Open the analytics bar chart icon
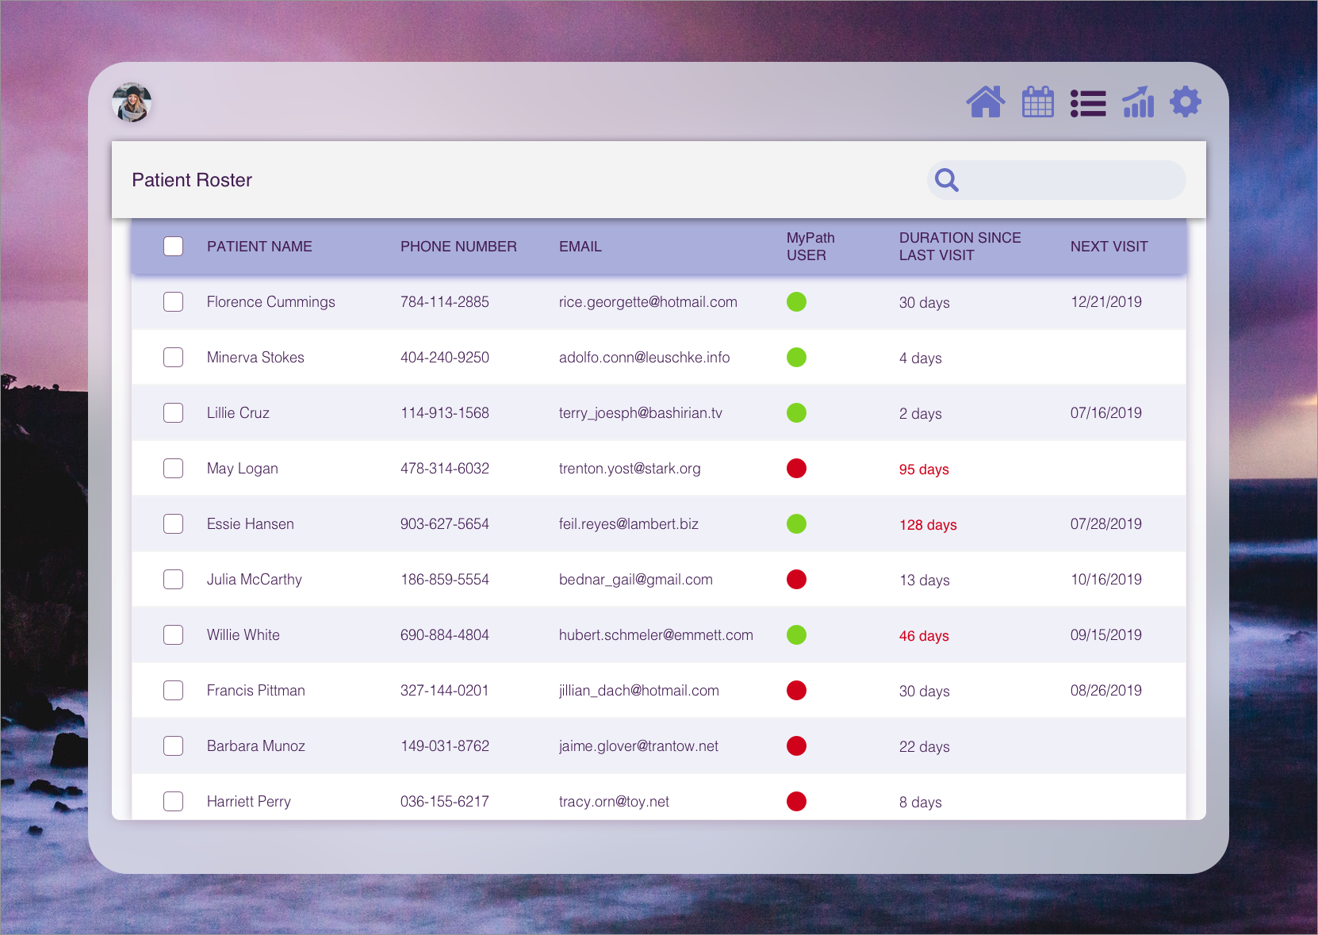The image size is (1318, 935). pos(1138,102)
